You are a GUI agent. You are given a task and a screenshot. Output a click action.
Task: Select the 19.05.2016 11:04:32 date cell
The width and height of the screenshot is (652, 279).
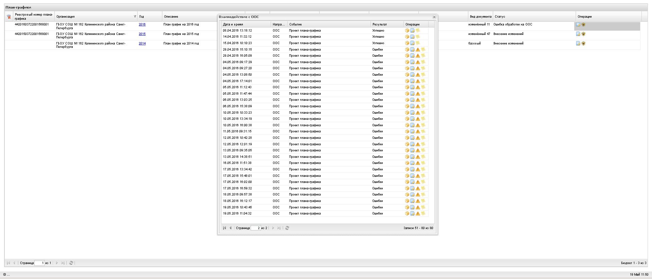237,213
